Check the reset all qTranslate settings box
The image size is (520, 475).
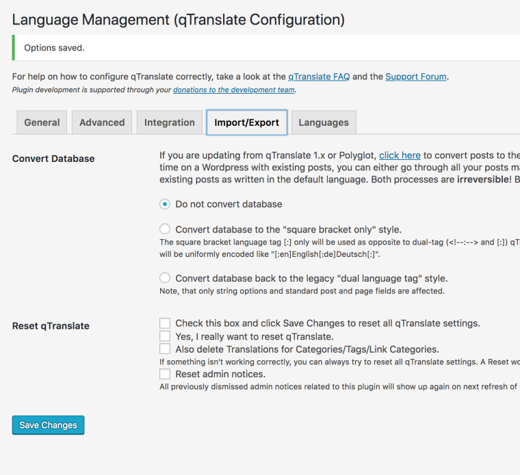[165, 323]
